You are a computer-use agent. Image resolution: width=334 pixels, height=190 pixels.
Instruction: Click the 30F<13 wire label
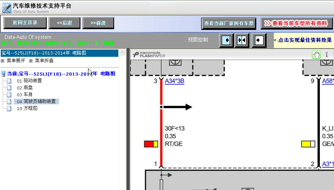tap(175, 129)
